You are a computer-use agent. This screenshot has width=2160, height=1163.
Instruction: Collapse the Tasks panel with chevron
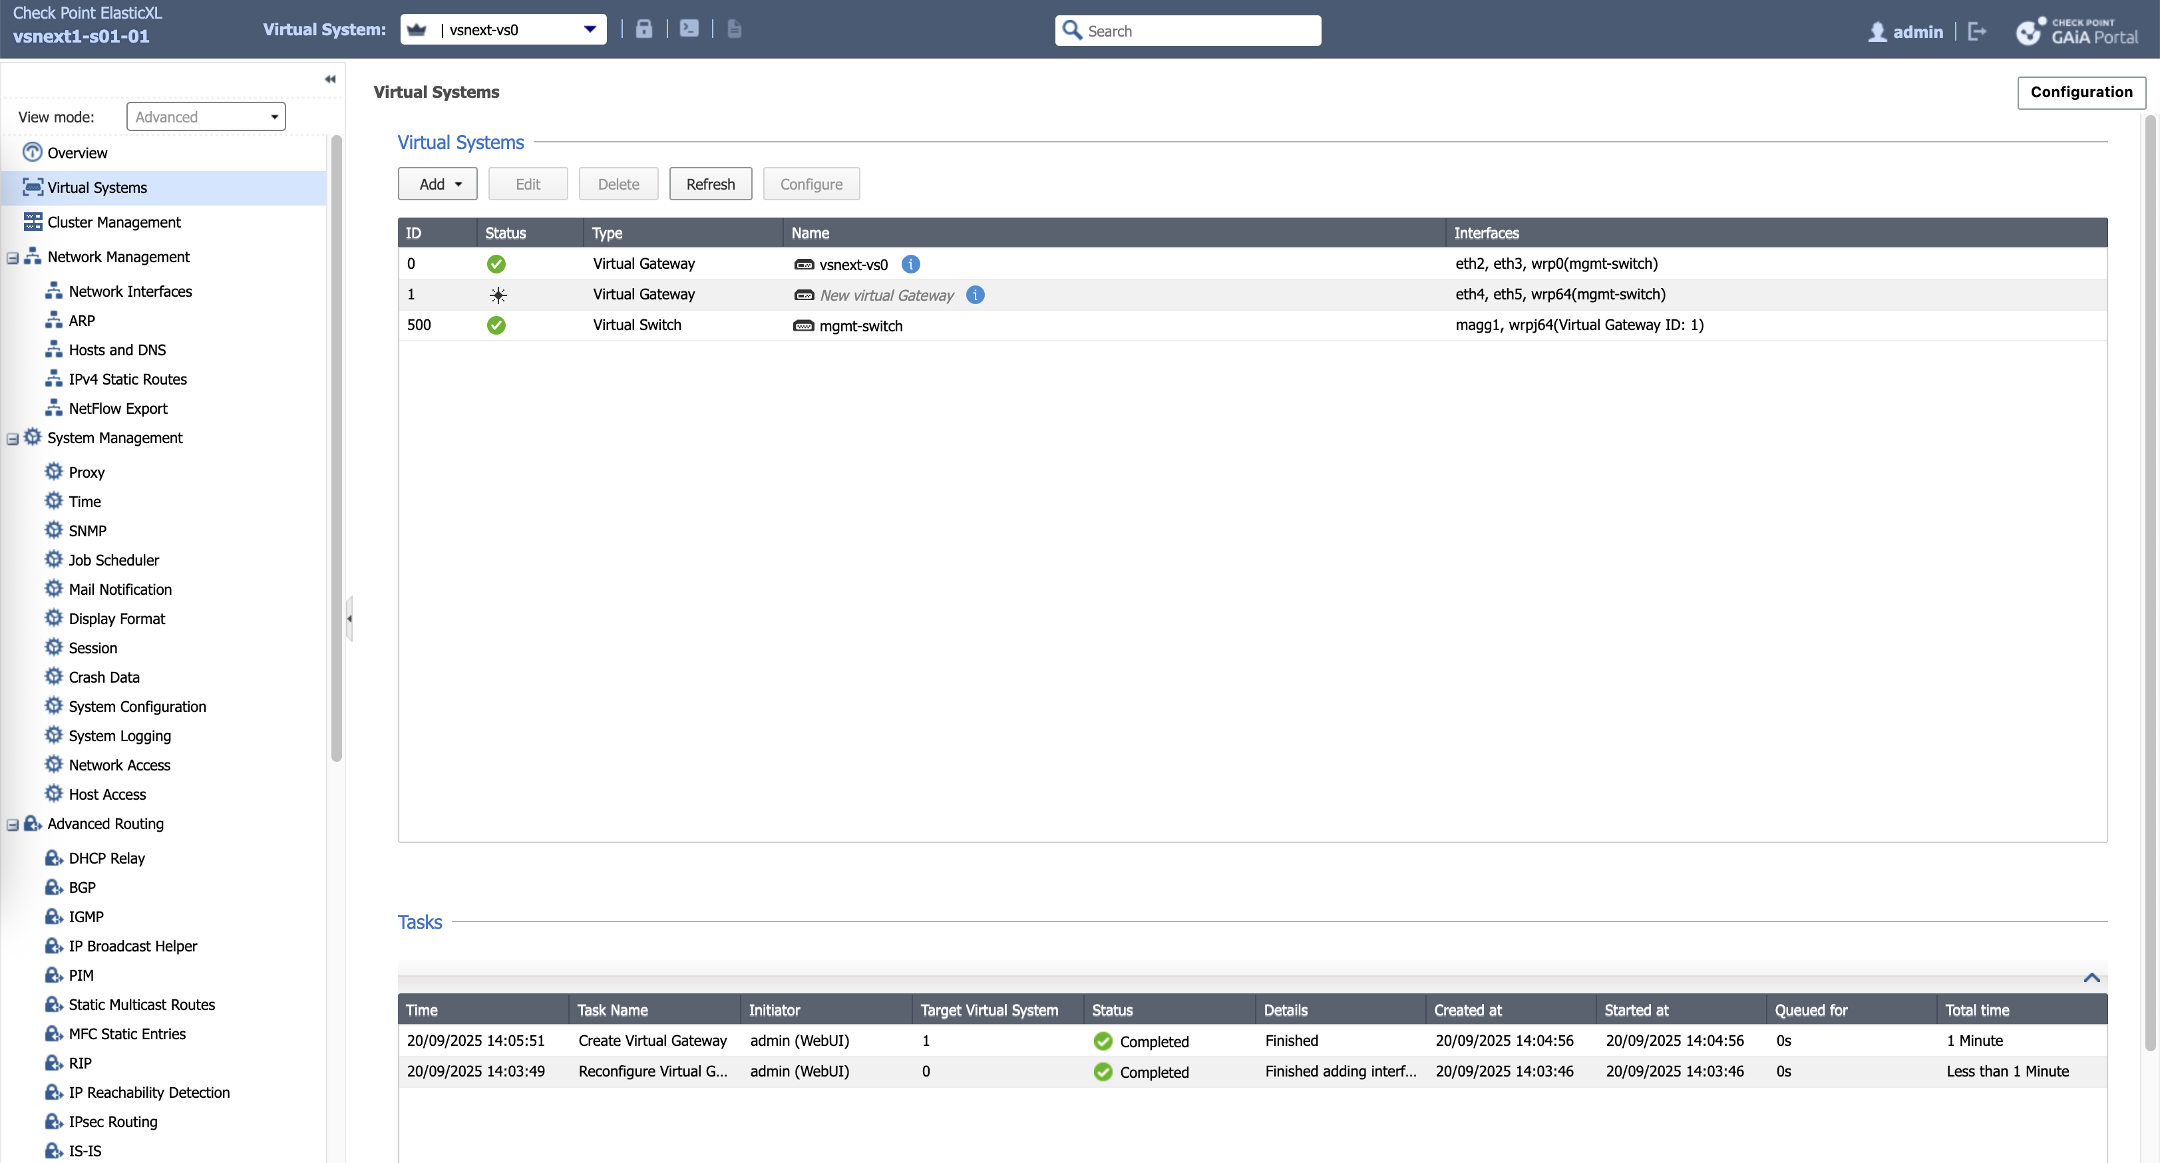(2091, 977)
